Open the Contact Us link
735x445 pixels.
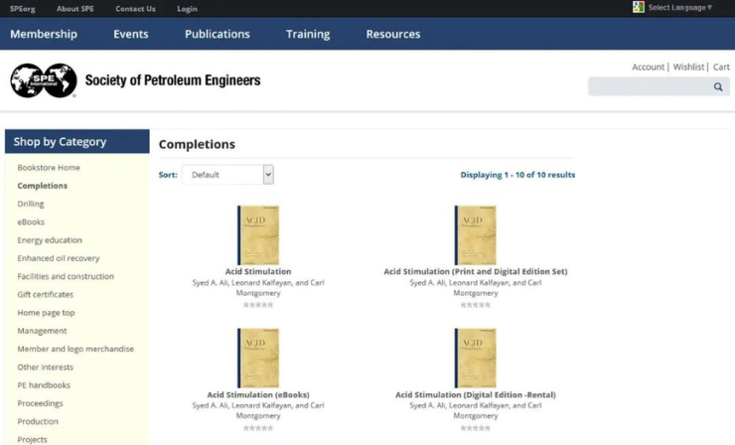(135, 8)
